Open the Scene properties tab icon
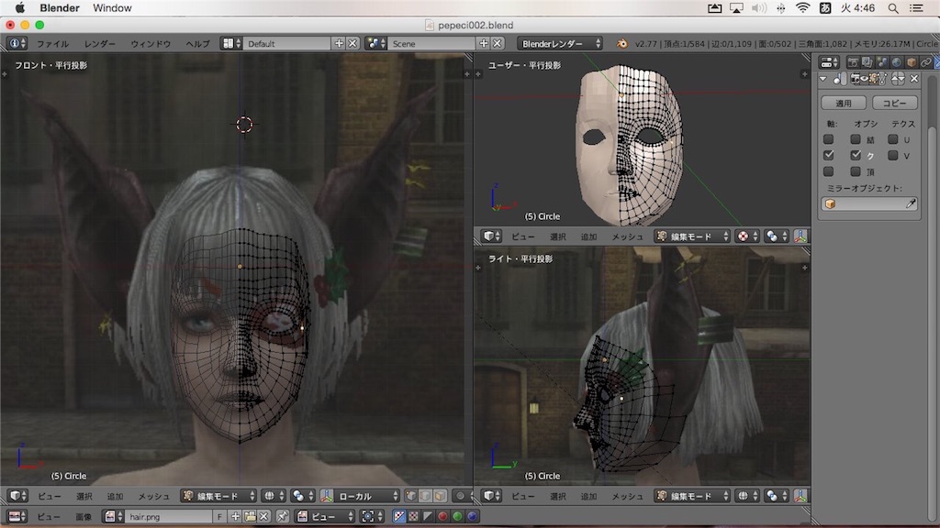The width and height of the screenshot is (940, 528). (882, 61)
